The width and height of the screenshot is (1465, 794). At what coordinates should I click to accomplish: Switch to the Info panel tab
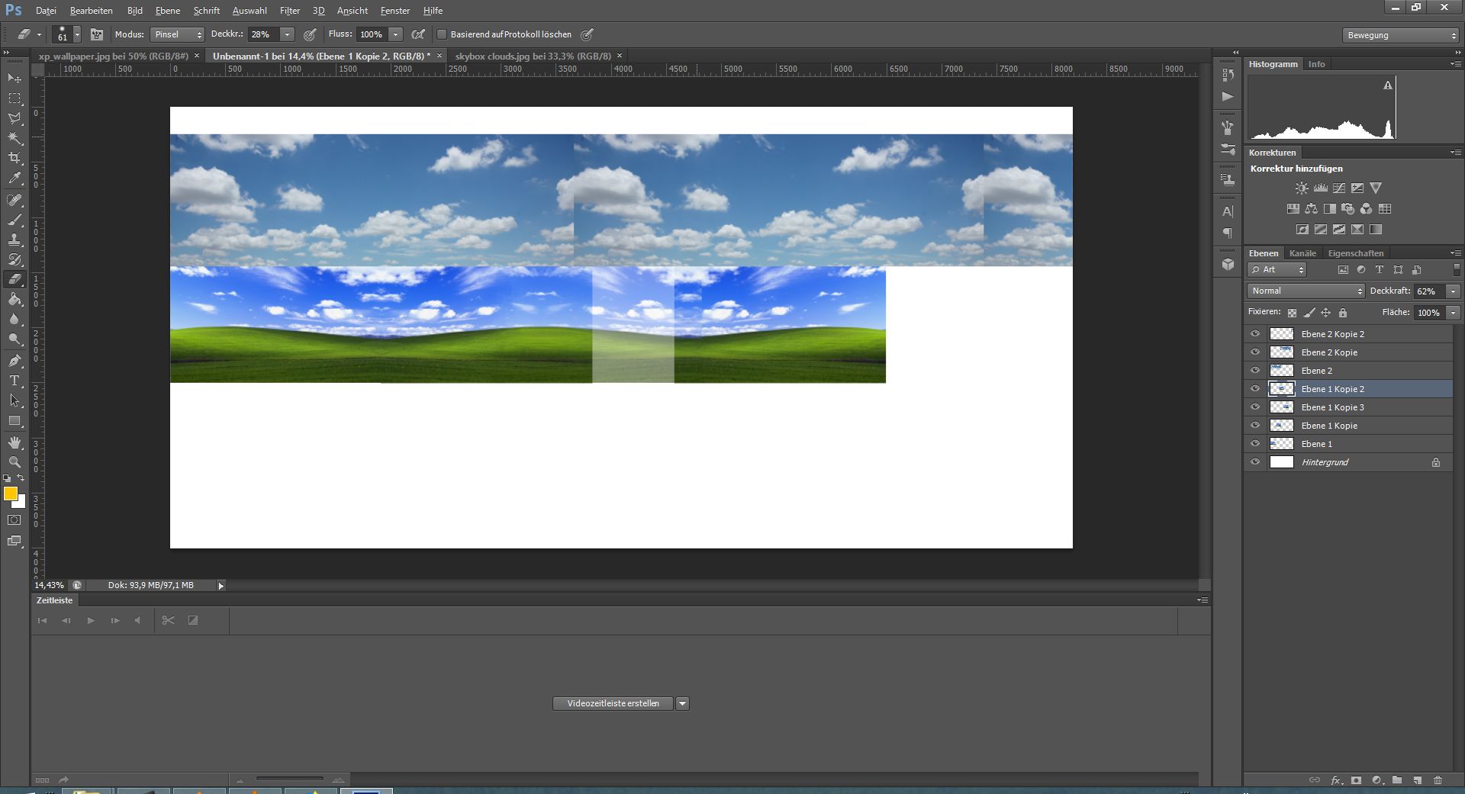pyautogui.click(x=1317, y=64)
